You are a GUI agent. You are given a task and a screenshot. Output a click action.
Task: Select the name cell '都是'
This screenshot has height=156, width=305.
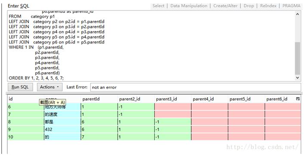[x=62, y=122]
